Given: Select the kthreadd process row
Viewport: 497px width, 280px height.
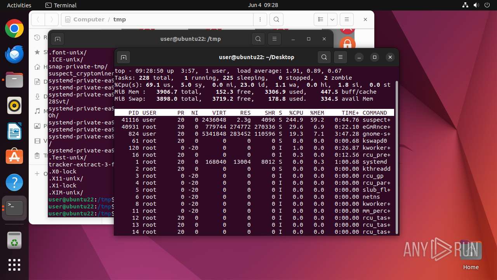Looking at the screenshot, I should click(x=254, y=169).
